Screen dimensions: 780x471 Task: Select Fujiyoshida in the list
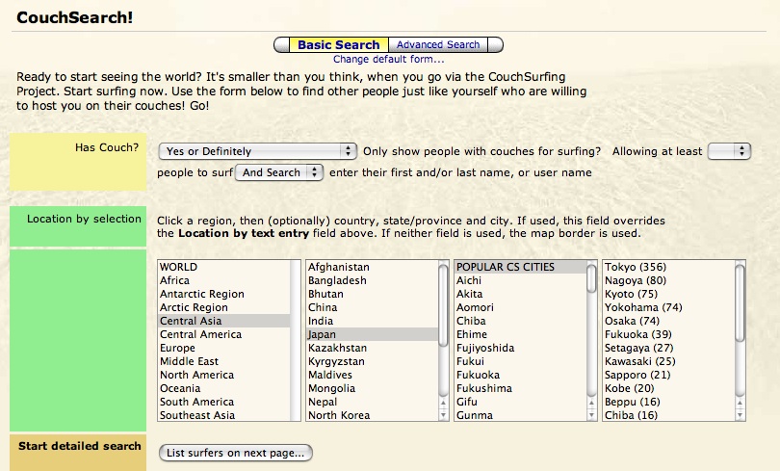click(x=521, y=348)
